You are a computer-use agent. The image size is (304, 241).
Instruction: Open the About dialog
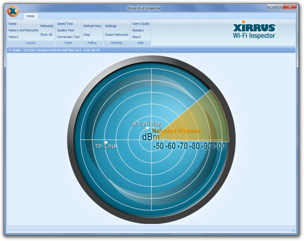[136, 37]
